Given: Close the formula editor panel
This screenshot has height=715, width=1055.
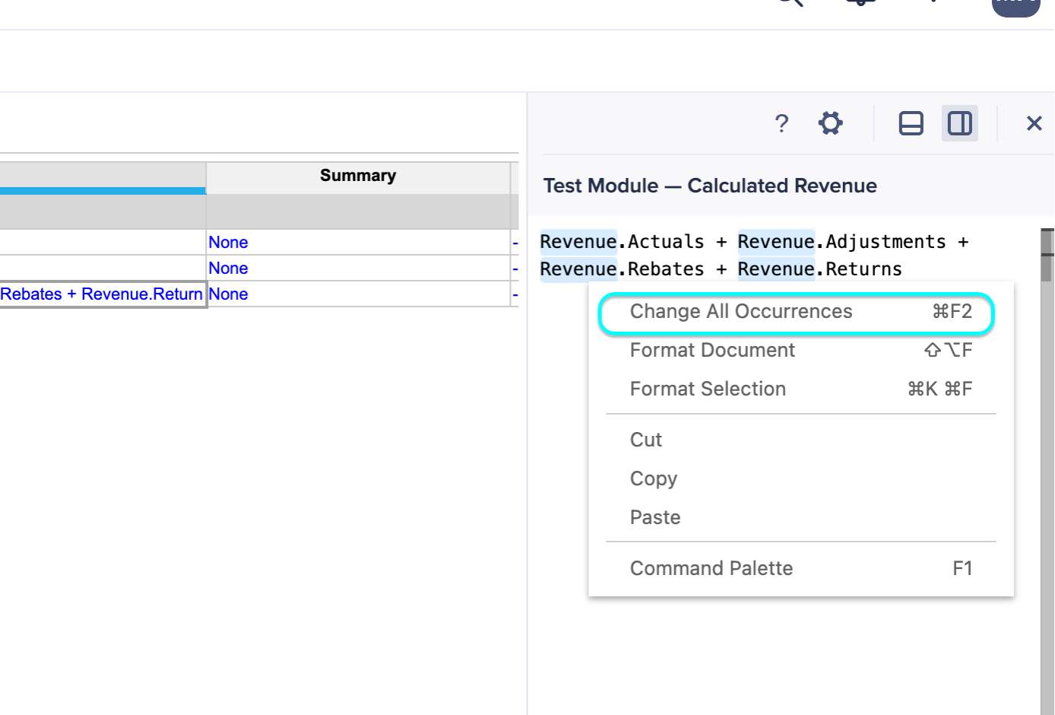Looking at the screenshot, I should pyautogui.click(x=1034, y=123).
